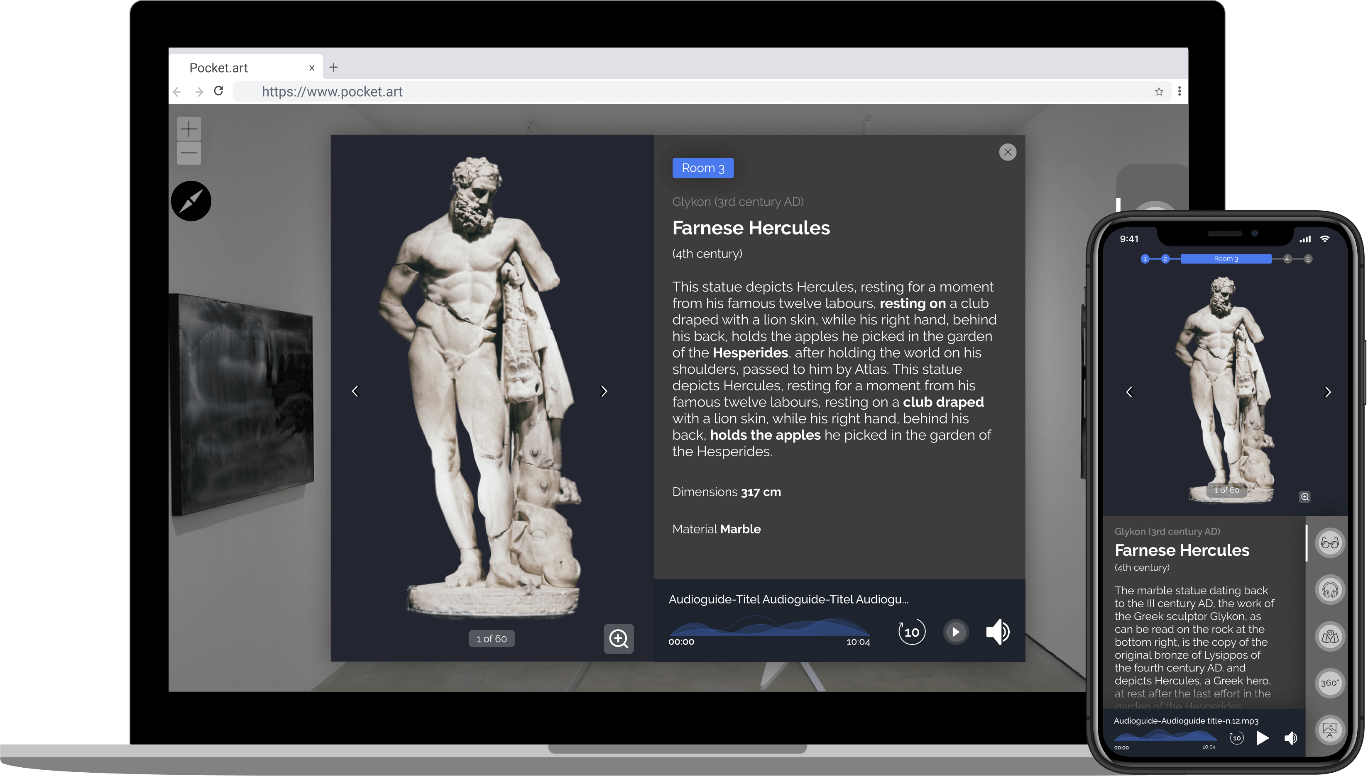Open magnifier zoom on desktop statue image
1368x776 pixels.
[x=619, y=638]
